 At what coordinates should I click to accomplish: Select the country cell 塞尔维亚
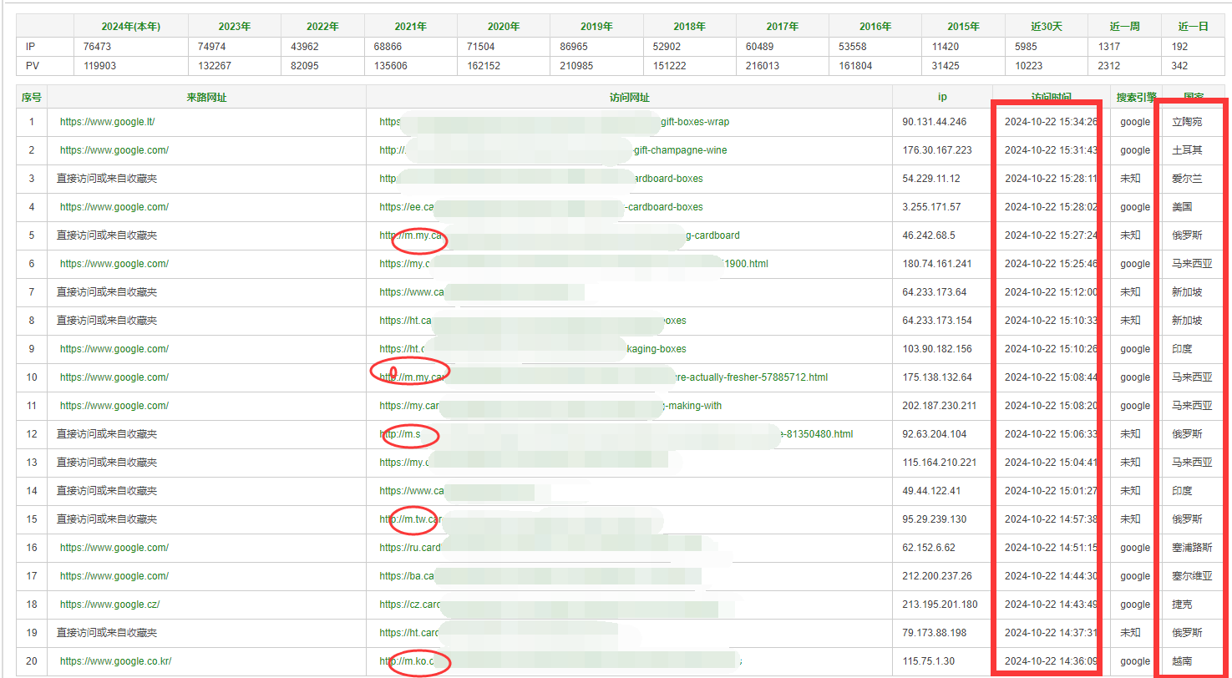tap(1192, 576)
